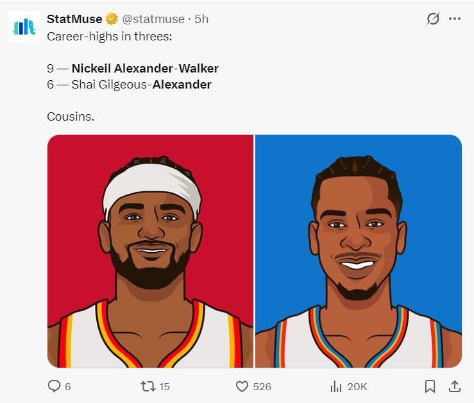Open Grok actions icon on tweet
The image size is (474, 403).
[433, 19]
